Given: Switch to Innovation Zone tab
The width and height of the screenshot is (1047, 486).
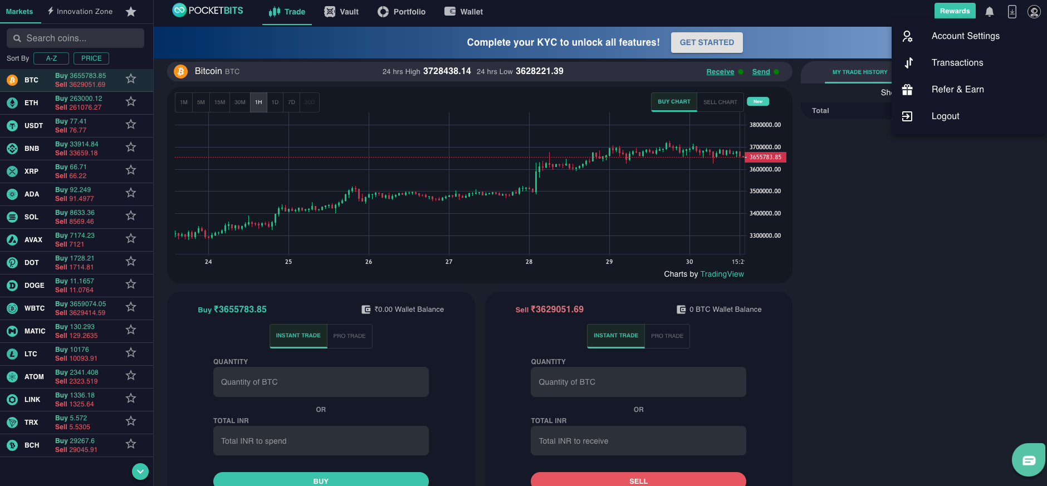Looking at the screenshot, I should tap(80, 12).
